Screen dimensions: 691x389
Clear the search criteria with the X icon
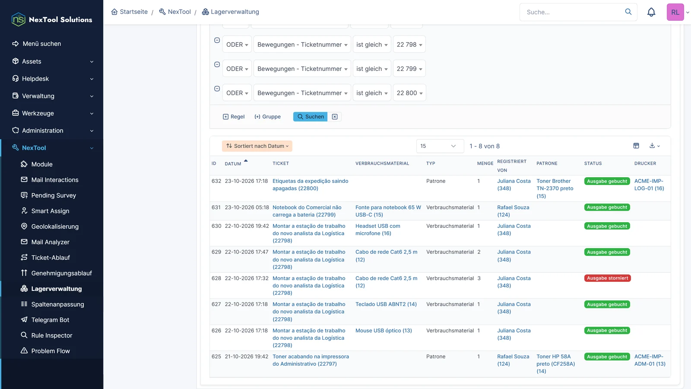(335, 117)
